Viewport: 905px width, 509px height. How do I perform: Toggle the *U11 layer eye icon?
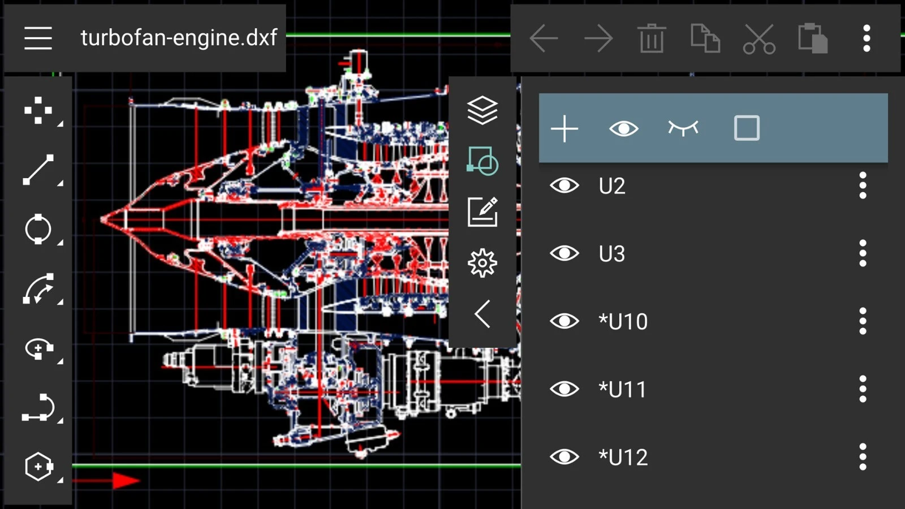coord(564,389)
